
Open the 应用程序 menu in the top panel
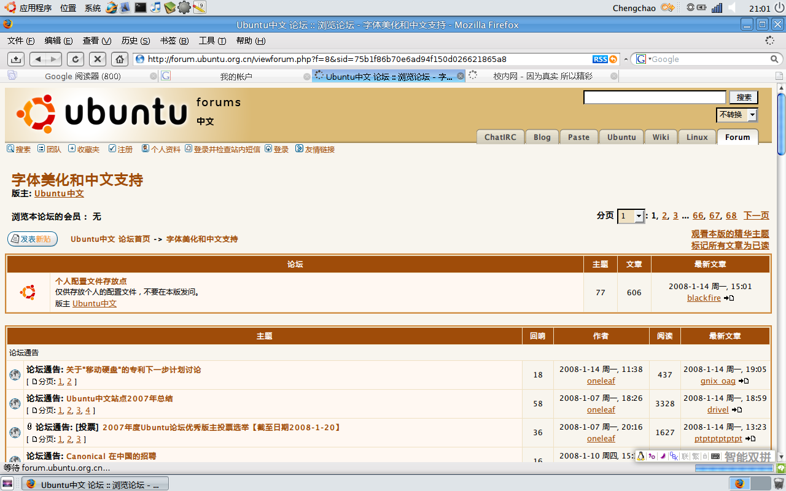(x=36, y=8)
